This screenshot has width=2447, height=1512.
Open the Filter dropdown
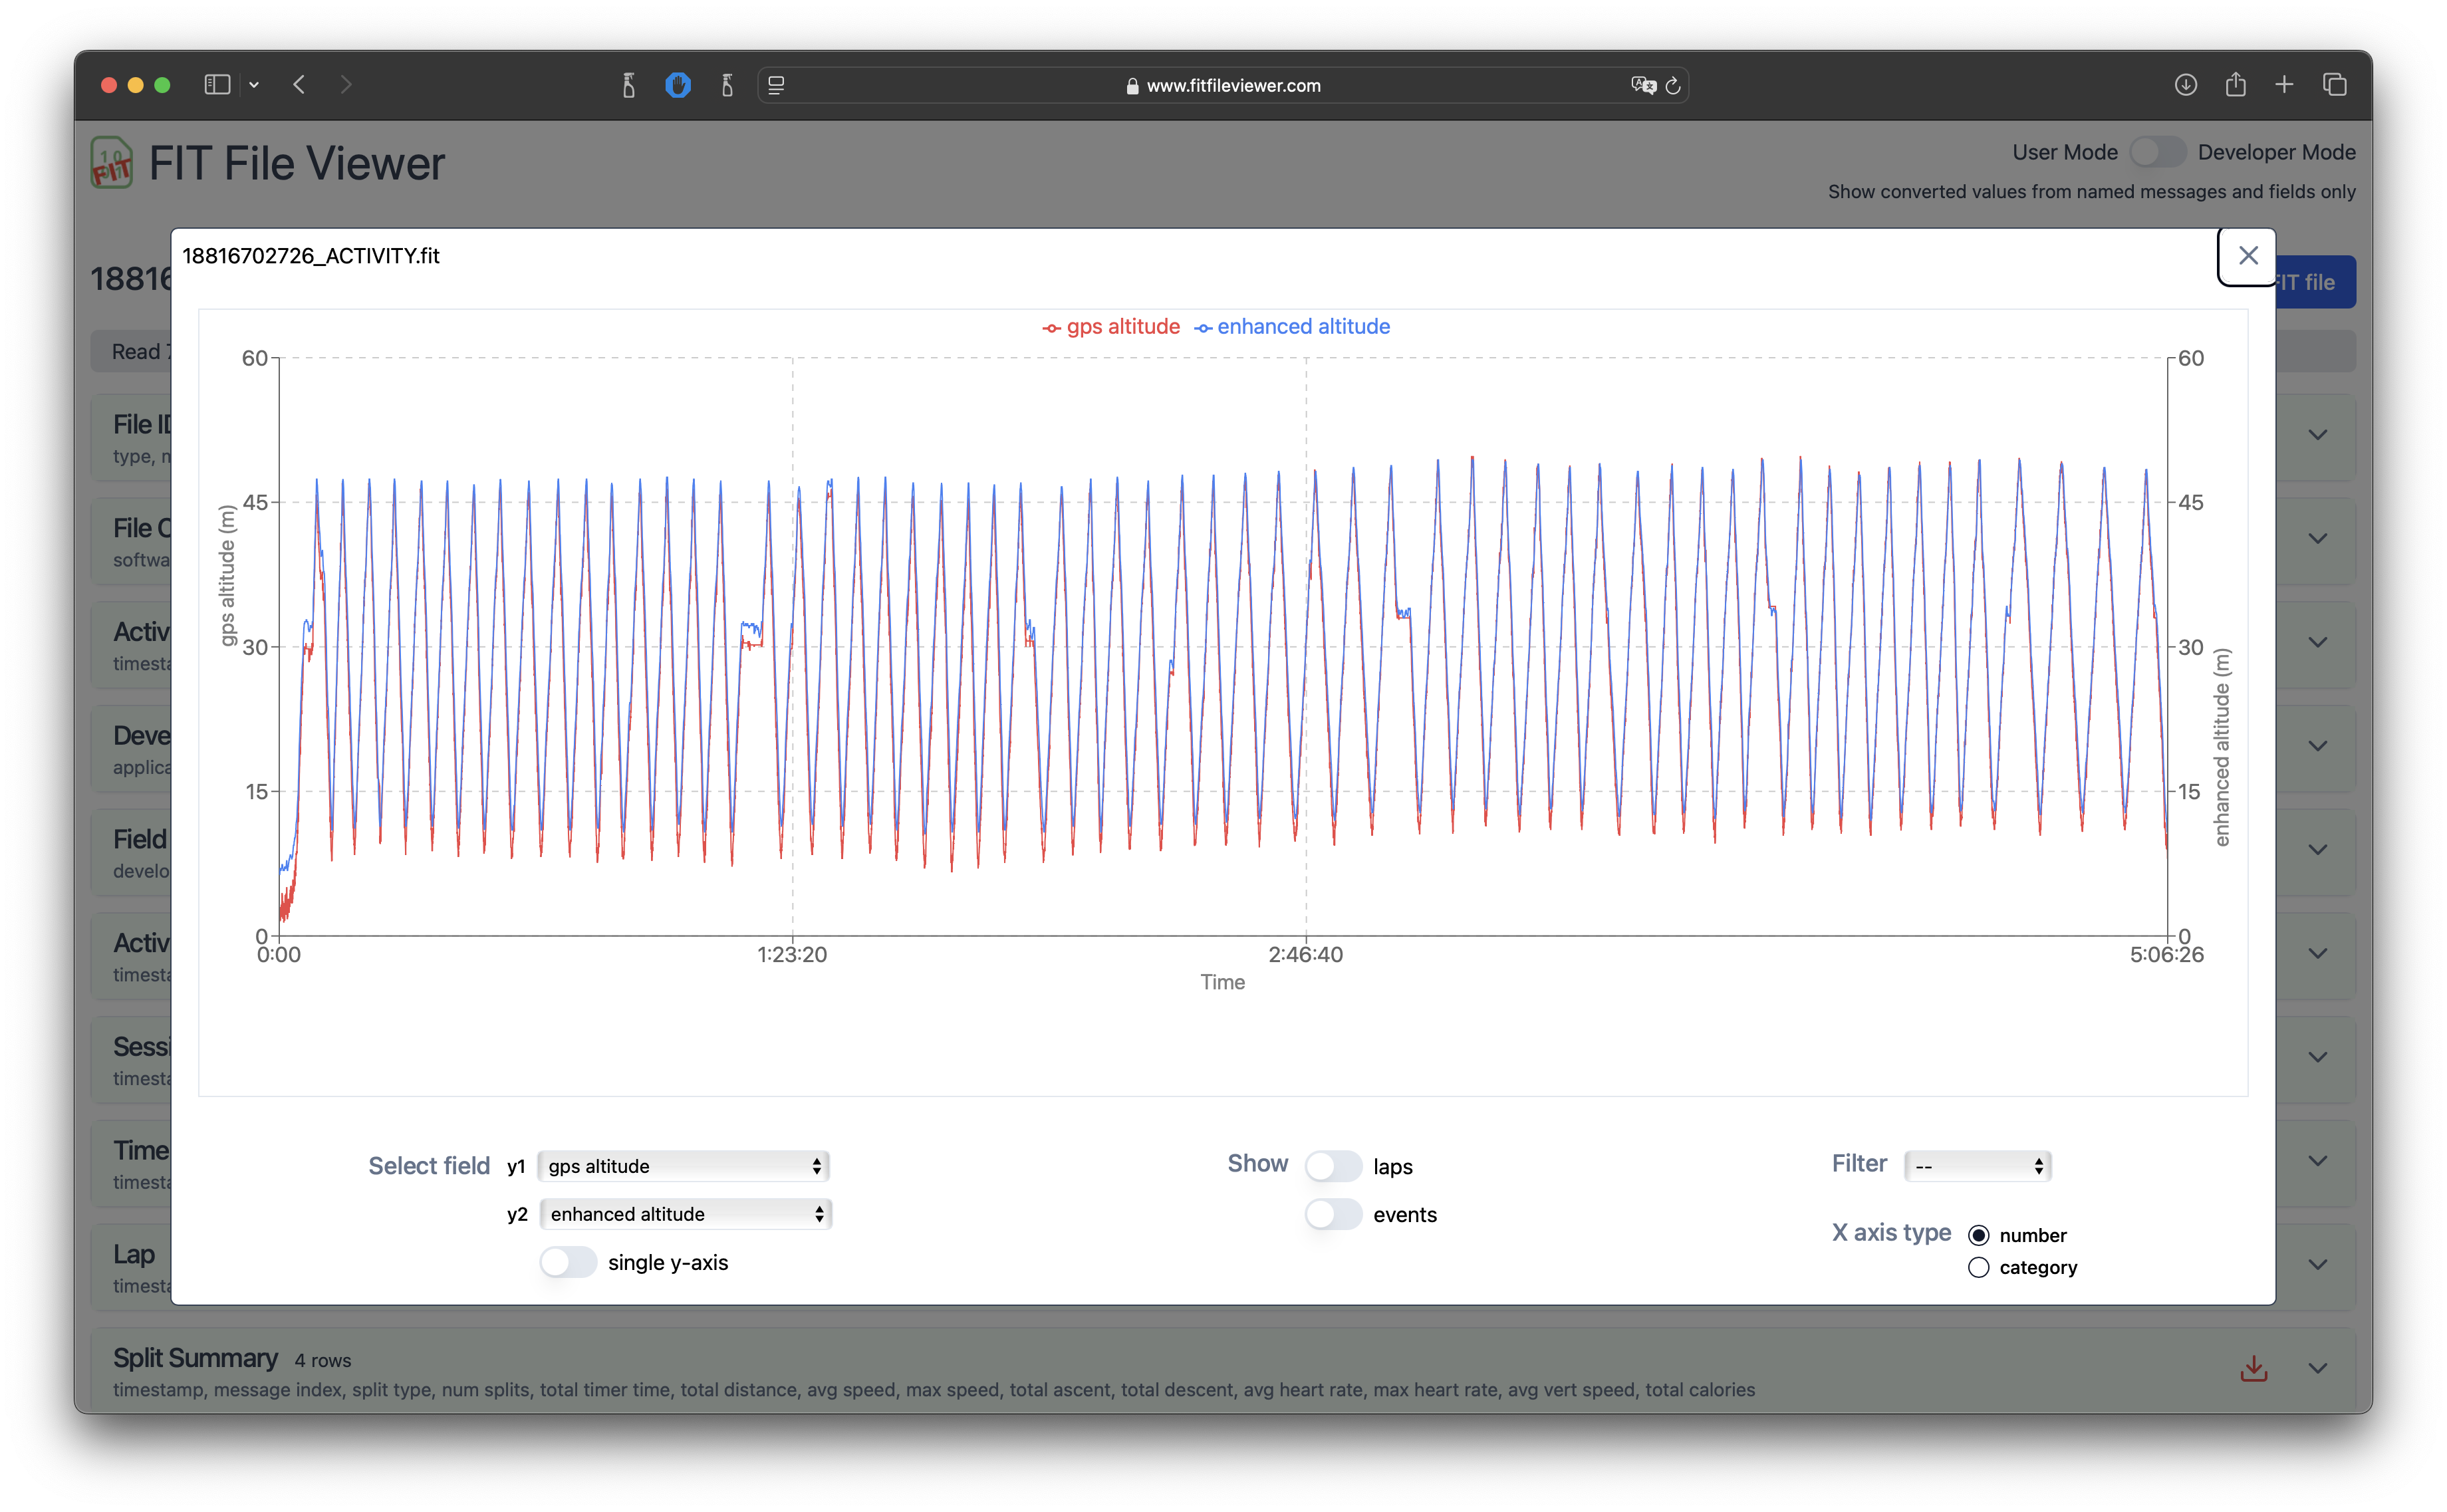(x=1977, y=1166)
